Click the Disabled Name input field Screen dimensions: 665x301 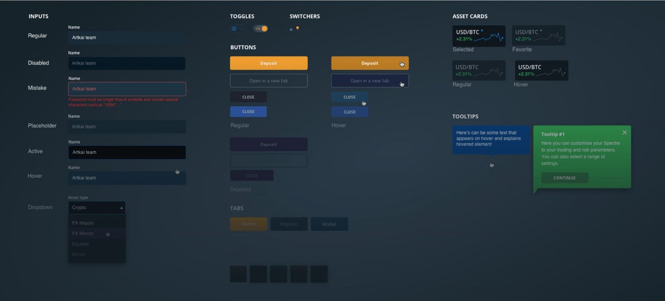[127, 63]
